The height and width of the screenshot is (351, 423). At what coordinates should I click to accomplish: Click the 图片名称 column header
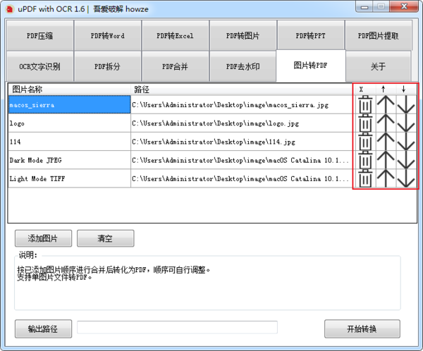tap(70, 90)
